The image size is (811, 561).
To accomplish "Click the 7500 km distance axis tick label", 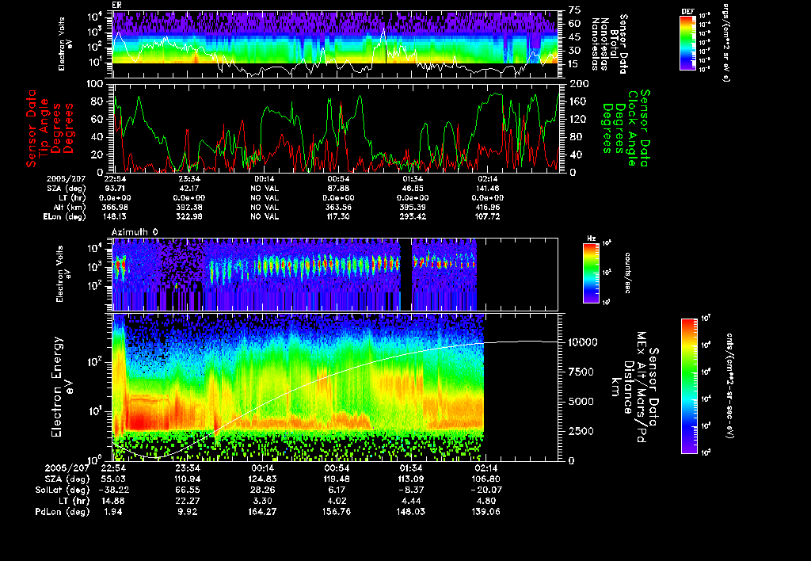I will pyautogui.click(x=581, y=372).
